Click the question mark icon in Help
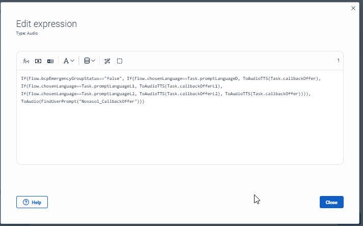The width and height of the screenshot is (363, 226). tap(25, 202)
